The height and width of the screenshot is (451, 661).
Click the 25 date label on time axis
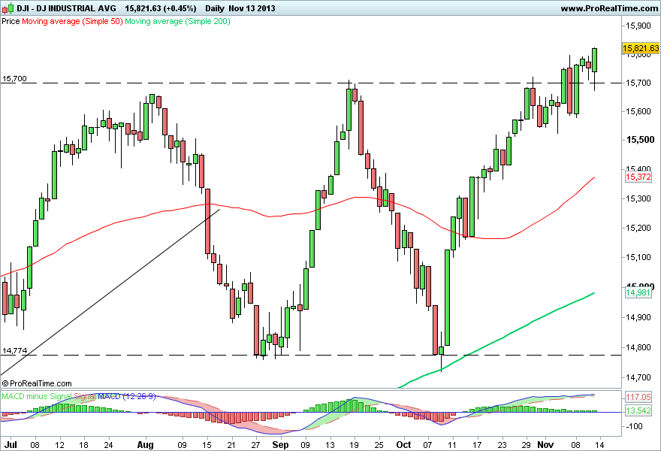tap(379, 445)
